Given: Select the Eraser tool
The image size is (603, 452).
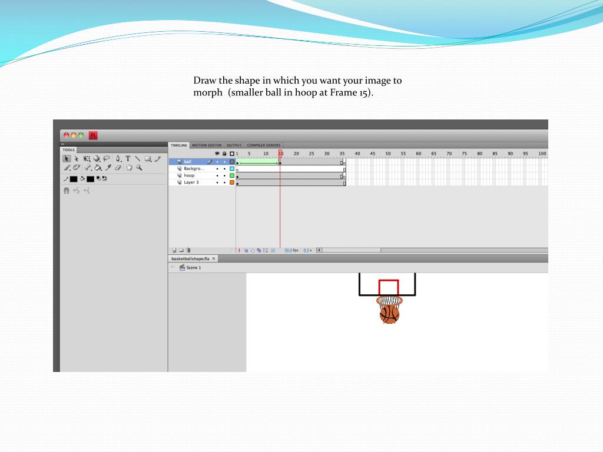Looking at the screenshot, I should [x=118, y=168].
